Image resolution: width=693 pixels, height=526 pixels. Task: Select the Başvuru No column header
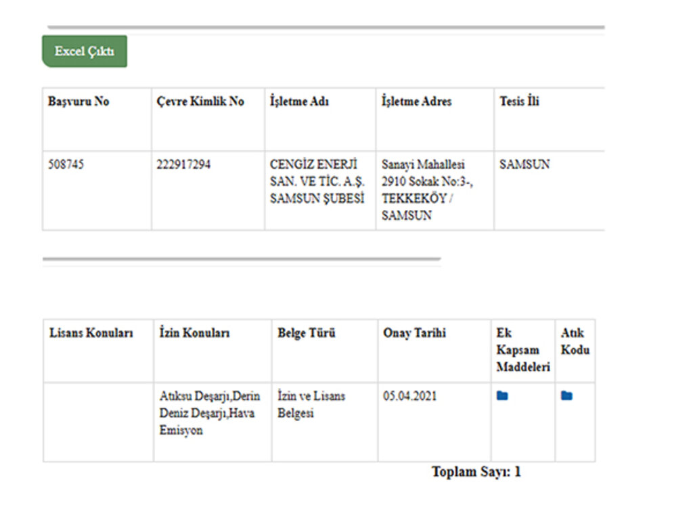pyautogui.click(x=97, y=119)
